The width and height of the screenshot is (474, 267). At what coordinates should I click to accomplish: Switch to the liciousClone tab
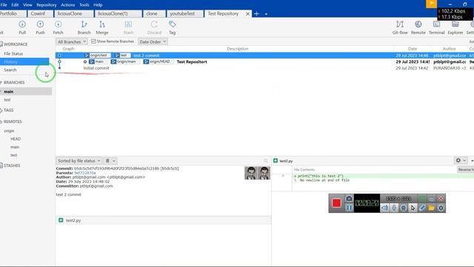tap(73, 14)
